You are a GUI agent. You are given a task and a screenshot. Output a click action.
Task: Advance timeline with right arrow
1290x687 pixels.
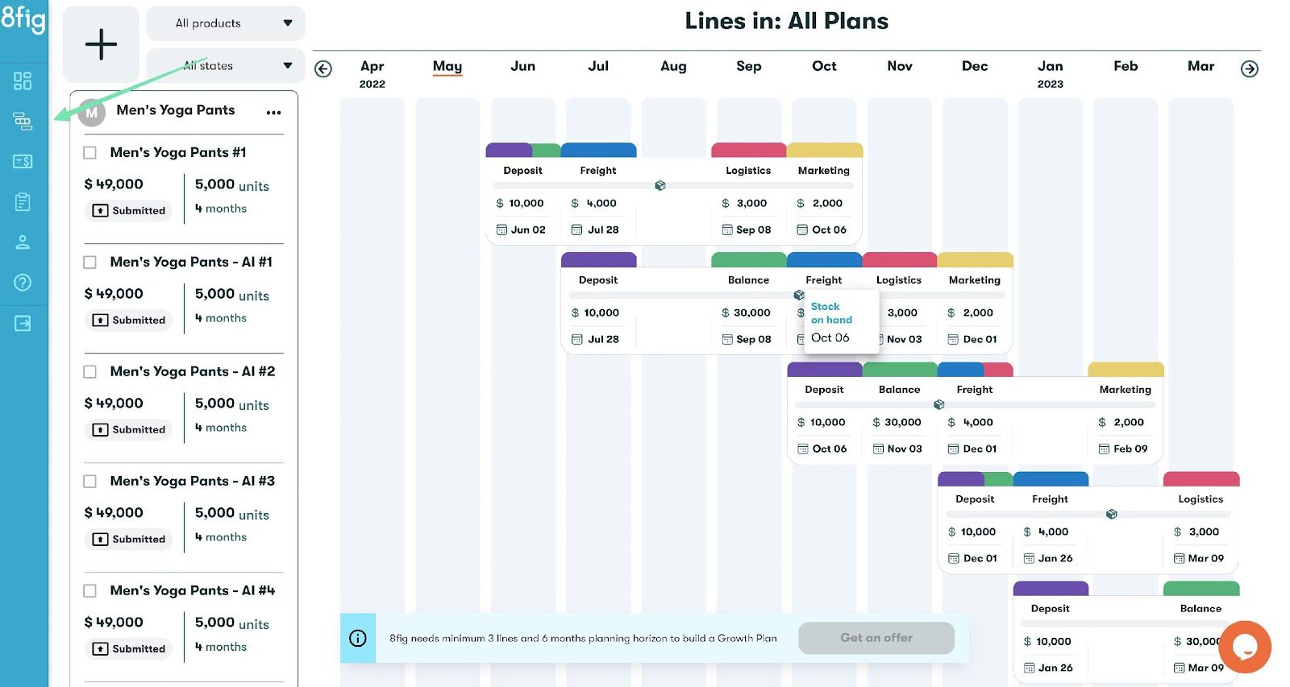(x=1249, y=69)
